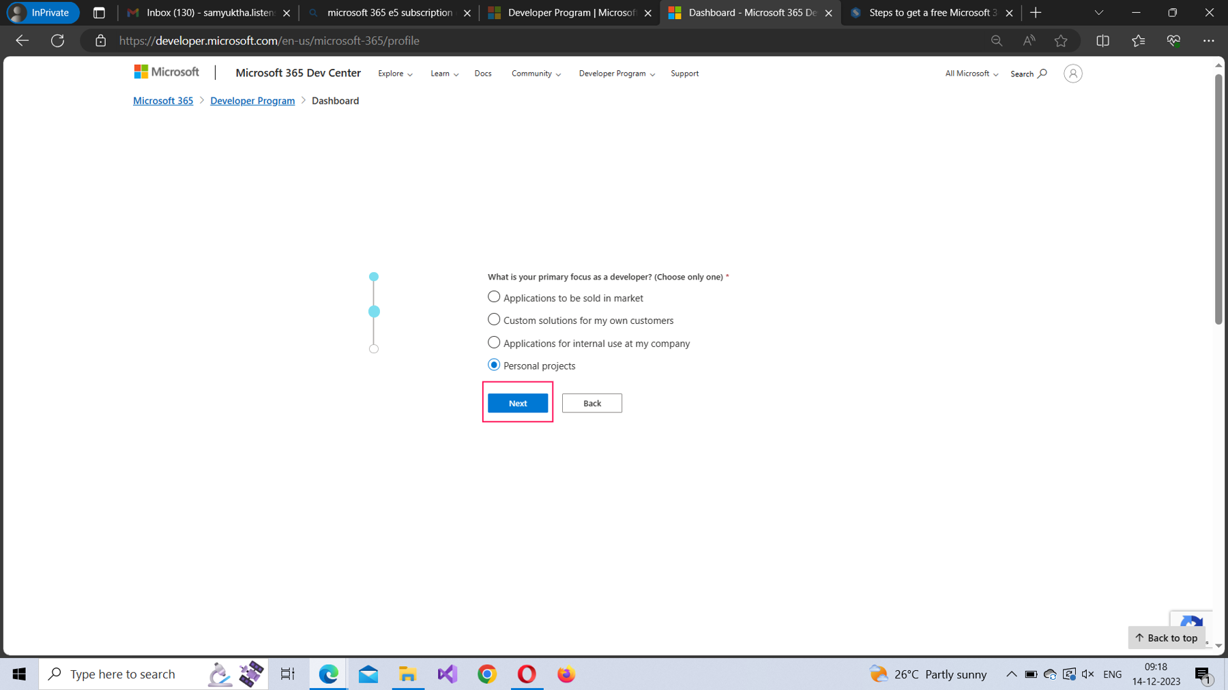Open the Docs menu item

click(483, 74)
